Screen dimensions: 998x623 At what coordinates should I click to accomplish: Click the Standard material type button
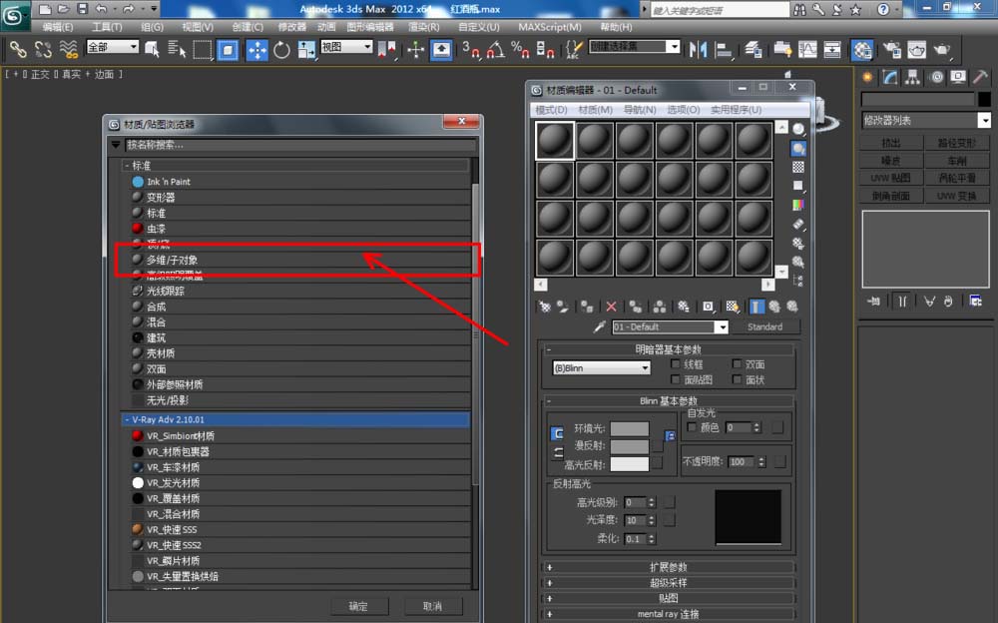pyautogui.click(x=764, y=326)
